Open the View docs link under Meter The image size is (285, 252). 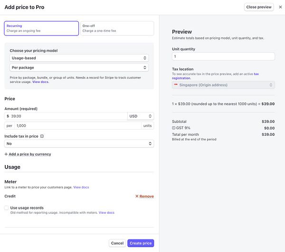[x=81, y=187]
